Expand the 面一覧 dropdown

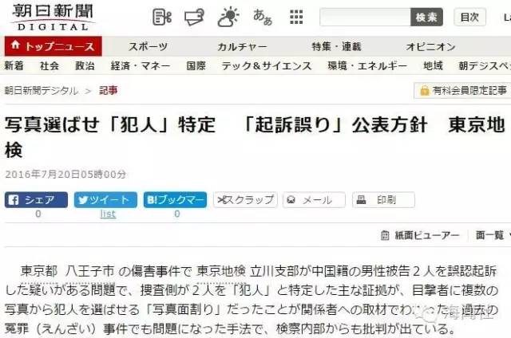(x=493, y=235)
